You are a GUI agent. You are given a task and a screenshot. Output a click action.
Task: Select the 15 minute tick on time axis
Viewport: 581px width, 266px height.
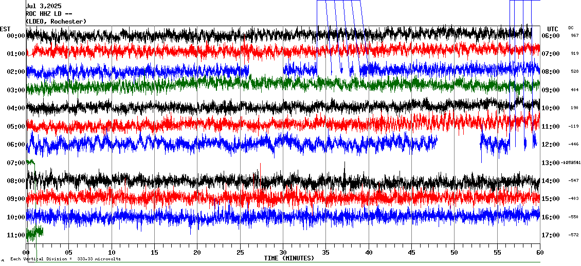pyautogui.click(x=155, y=253)
